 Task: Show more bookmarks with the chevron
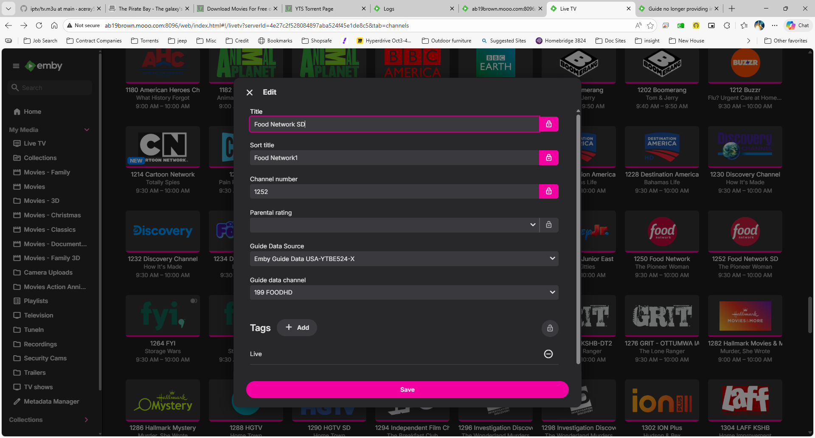pyautogui.click(x=749, y=41)
